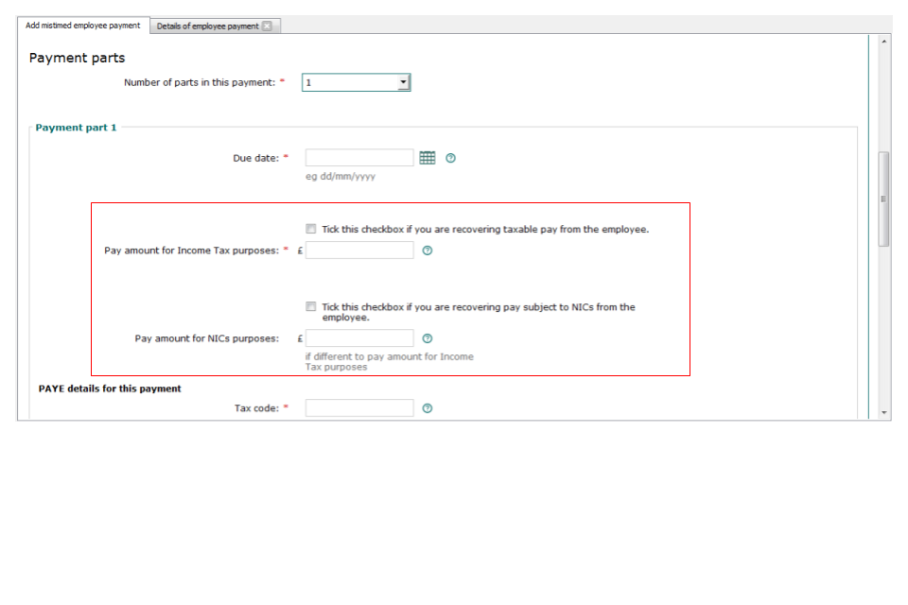Show help for the Tax code field
The height and width of the screenshot is (605, 908).
point(428,408)
